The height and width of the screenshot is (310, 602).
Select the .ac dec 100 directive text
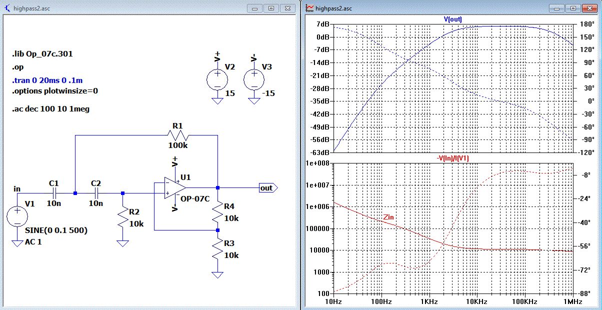50,108
